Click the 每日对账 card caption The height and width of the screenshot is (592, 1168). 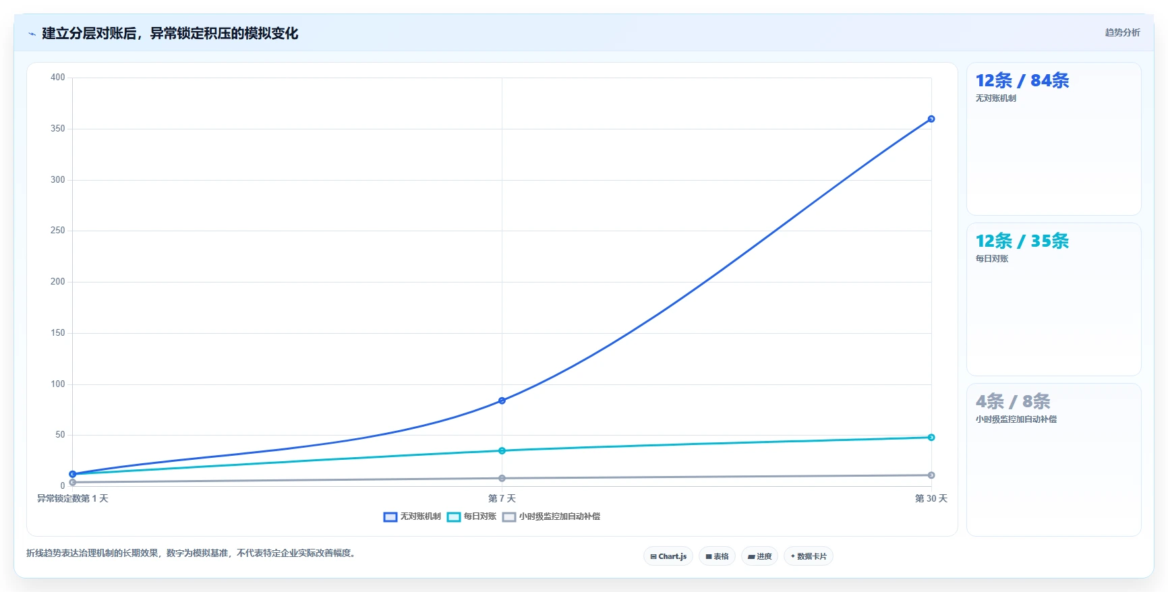tap(992, 259)
